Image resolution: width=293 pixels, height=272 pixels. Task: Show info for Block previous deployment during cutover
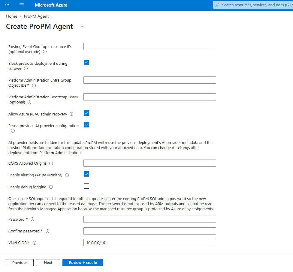pos(26,68)
